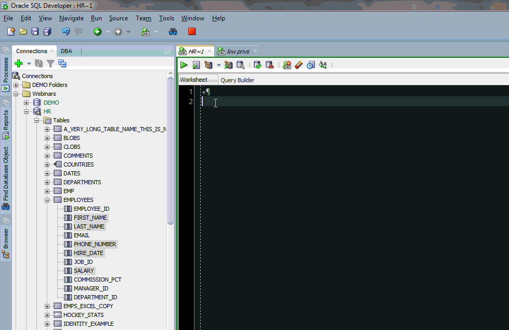
Task: Commit changes with the Commit icon
Action: click(x=257, y=65)
